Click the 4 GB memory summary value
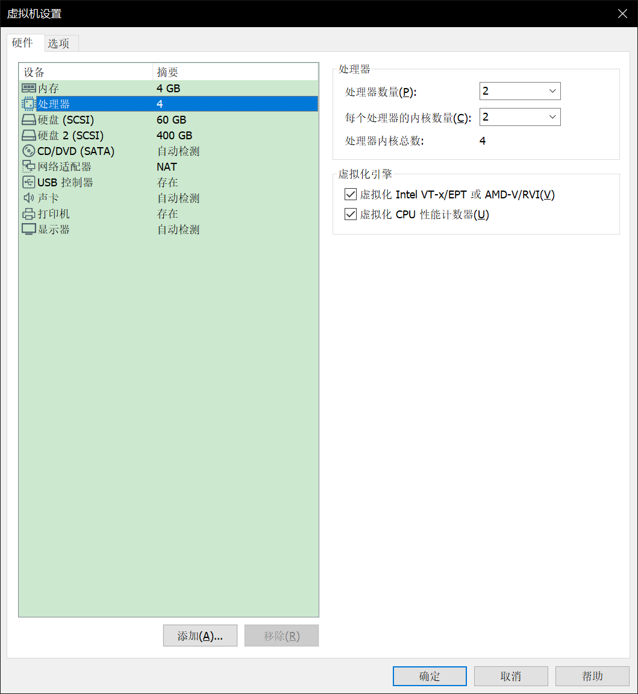 (x=169, y=89)
